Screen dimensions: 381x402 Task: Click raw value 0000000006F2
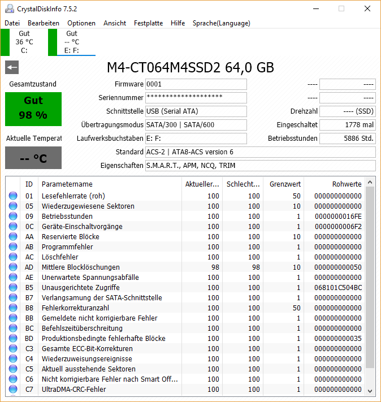coord(338,226)
